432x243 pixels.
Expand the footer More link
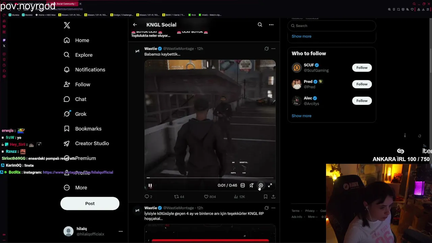click(312, 217)
